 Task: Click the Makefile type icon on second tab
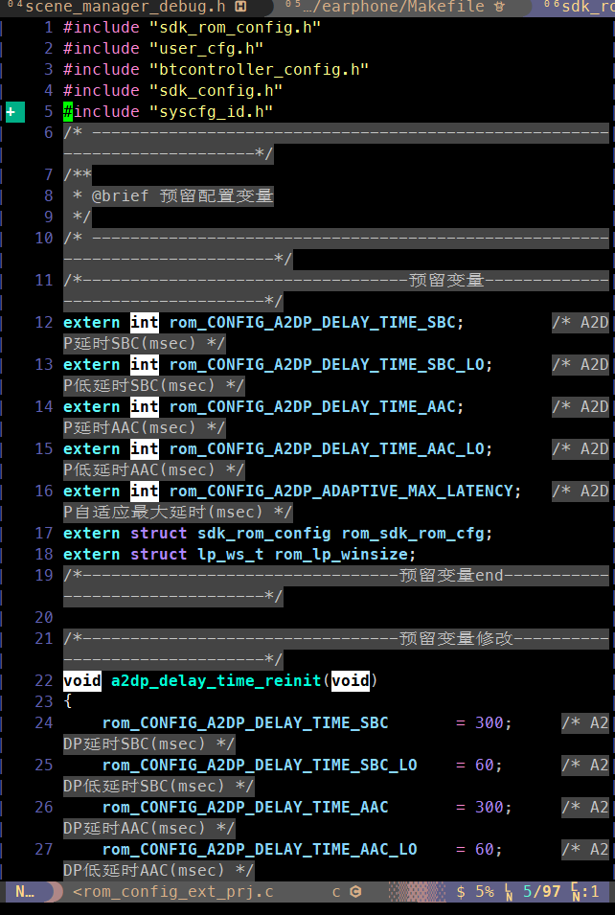[499, 7]
